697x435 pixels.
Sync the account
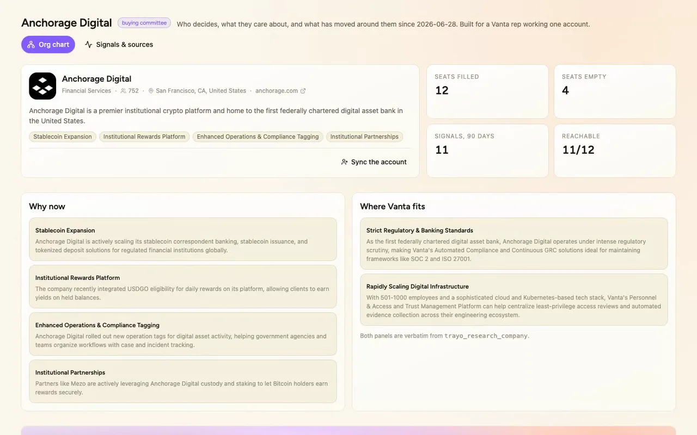click(374, 162)
